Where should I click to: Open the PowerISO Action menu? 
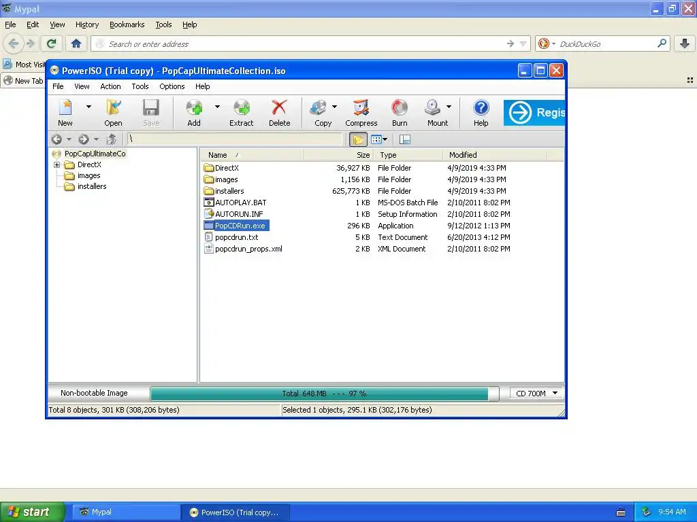click(x=110, y=86)
